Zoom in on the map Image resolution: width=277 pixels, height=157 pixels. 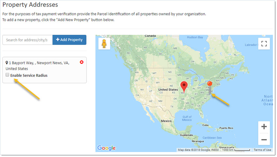pyautogui.click(x=264, y=127)
